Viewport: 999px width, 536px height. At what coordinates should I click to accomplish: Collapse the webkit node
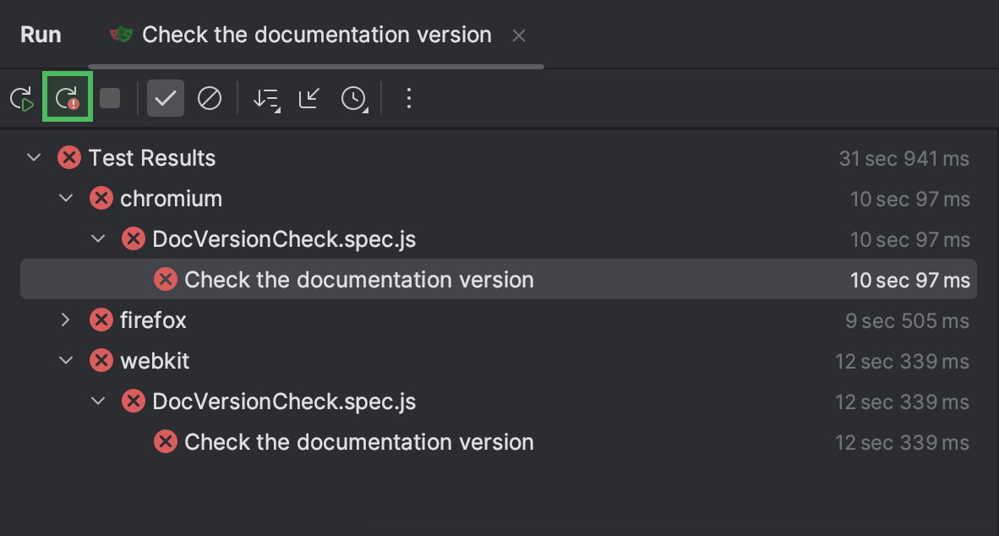point(66,360)
